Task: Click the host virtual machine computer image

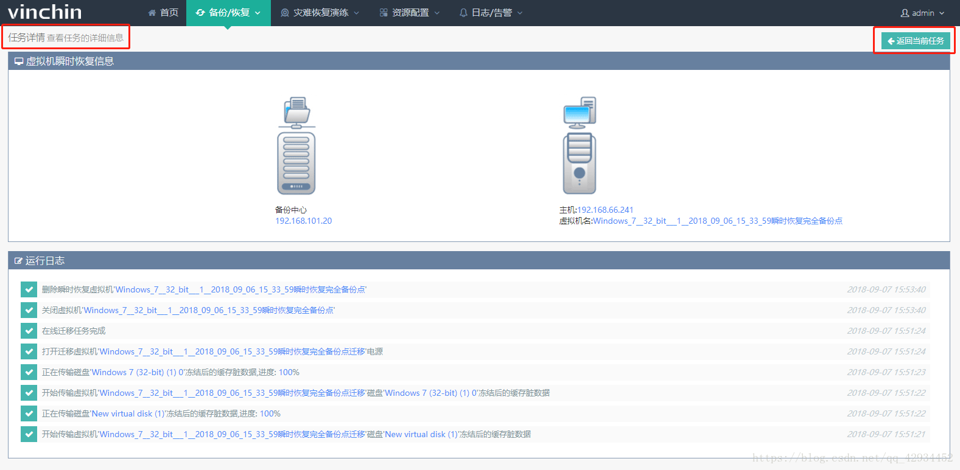Action: click(580, 145)
